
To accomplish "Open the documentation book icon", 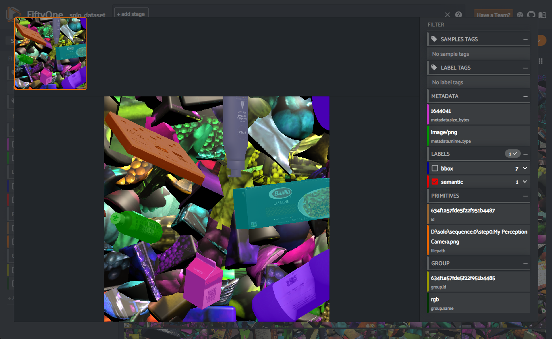I will click(543, 15).
